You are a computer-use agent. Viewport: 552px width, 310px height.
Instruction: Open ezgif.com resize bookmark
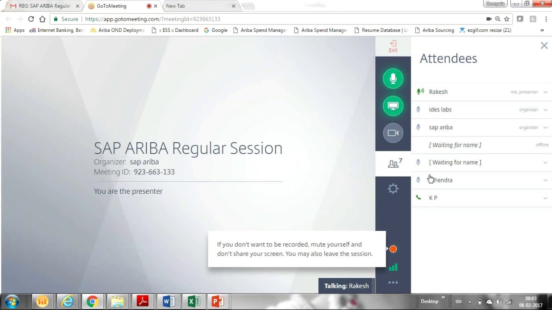pos(486,30)
